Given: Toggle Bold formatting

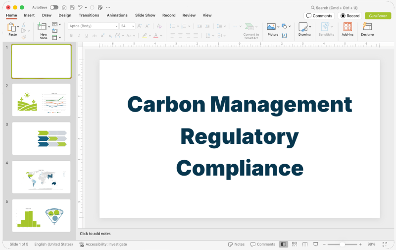Looking at the screenshot, I should pyautogui.click(x=71, y=36).
